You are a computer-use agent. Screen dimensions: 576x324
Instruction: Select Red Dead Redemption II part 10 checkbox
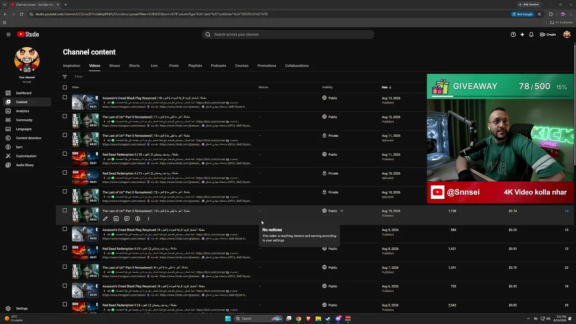coord(65,153)
